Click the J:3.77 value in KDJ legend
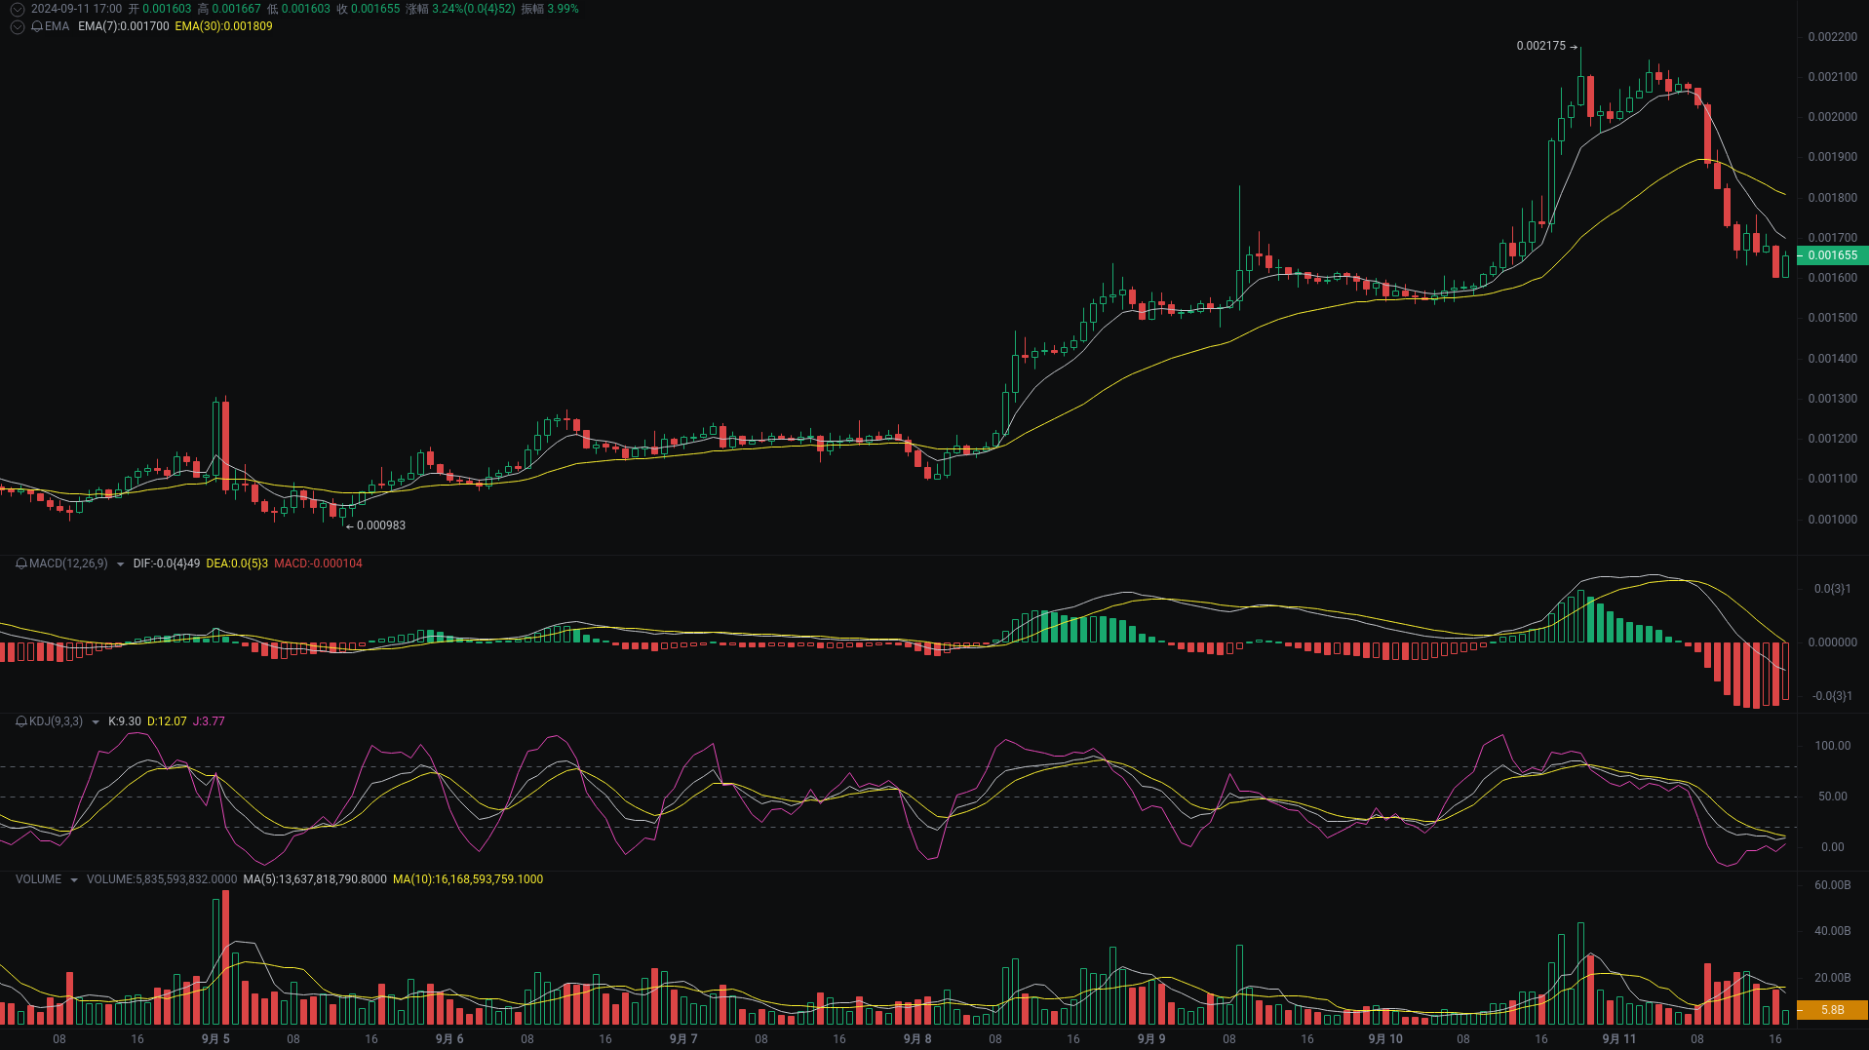The width and height of the screenshot is (1869, 1050). point(209,721)
